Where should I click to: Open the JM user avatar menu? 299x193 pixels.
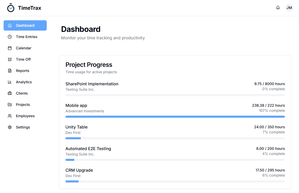289,8
